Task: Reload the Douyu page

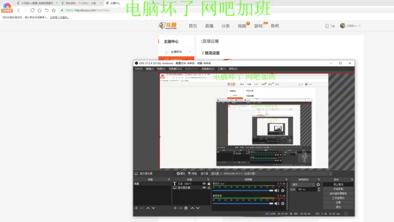Action: (33, 10)
